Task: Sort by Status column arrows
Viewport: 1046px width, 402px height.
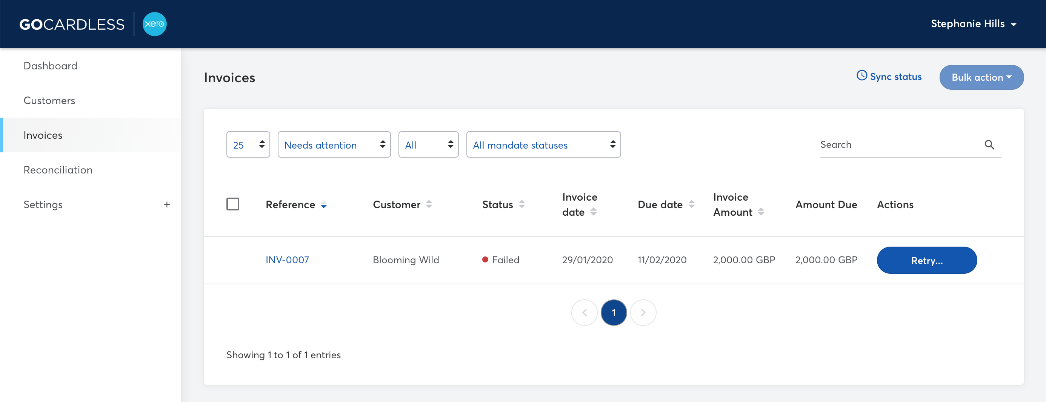Action: [522, 204]
